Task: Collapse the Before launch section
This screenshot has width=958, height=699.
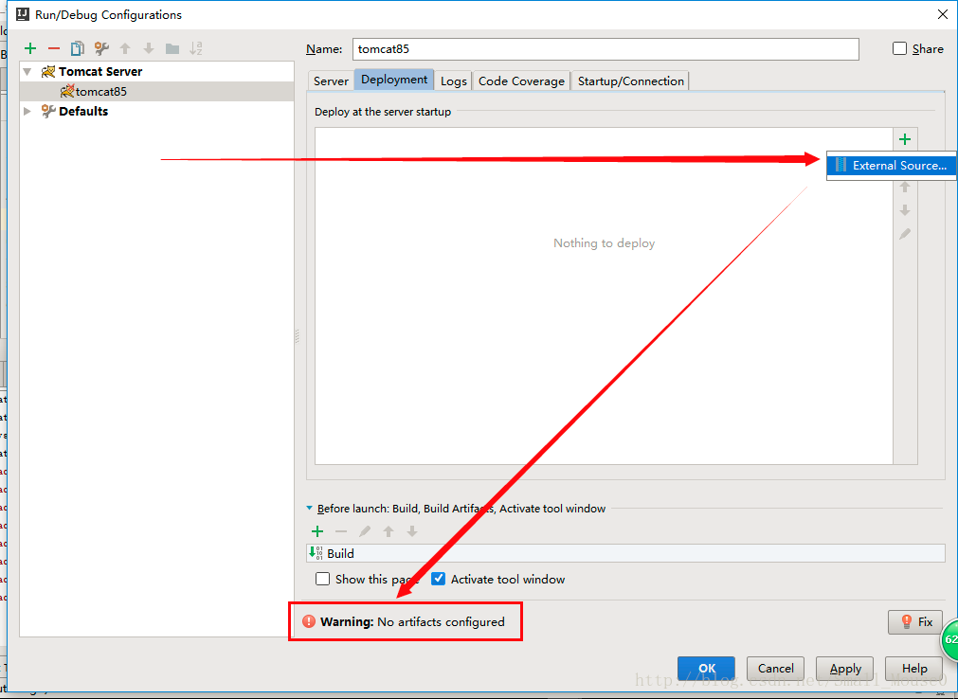Action: click(309, 508)
